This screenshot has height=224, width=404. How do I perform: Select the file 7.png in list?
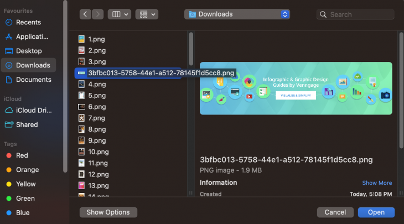click(97, 118)
